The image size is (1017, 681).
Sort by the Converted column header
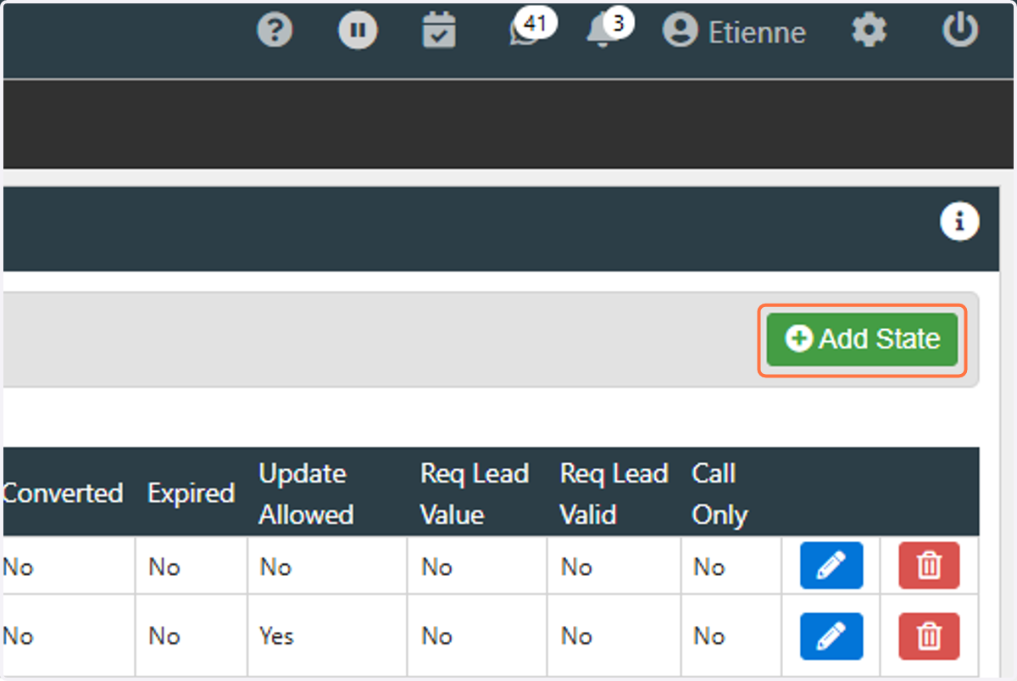click(63, 494)
